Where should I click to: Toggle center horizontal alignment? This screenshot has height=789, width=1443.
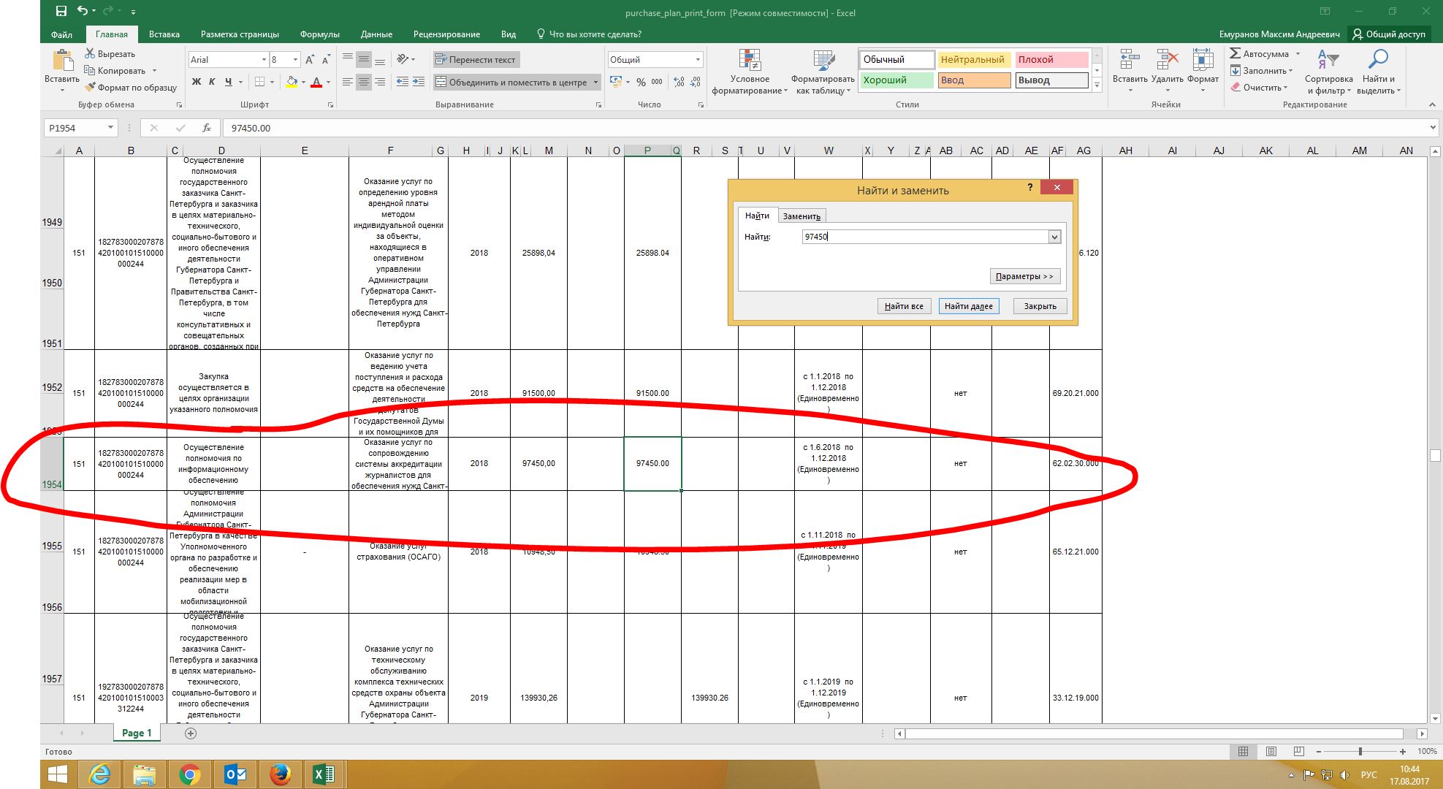point(363,82)
